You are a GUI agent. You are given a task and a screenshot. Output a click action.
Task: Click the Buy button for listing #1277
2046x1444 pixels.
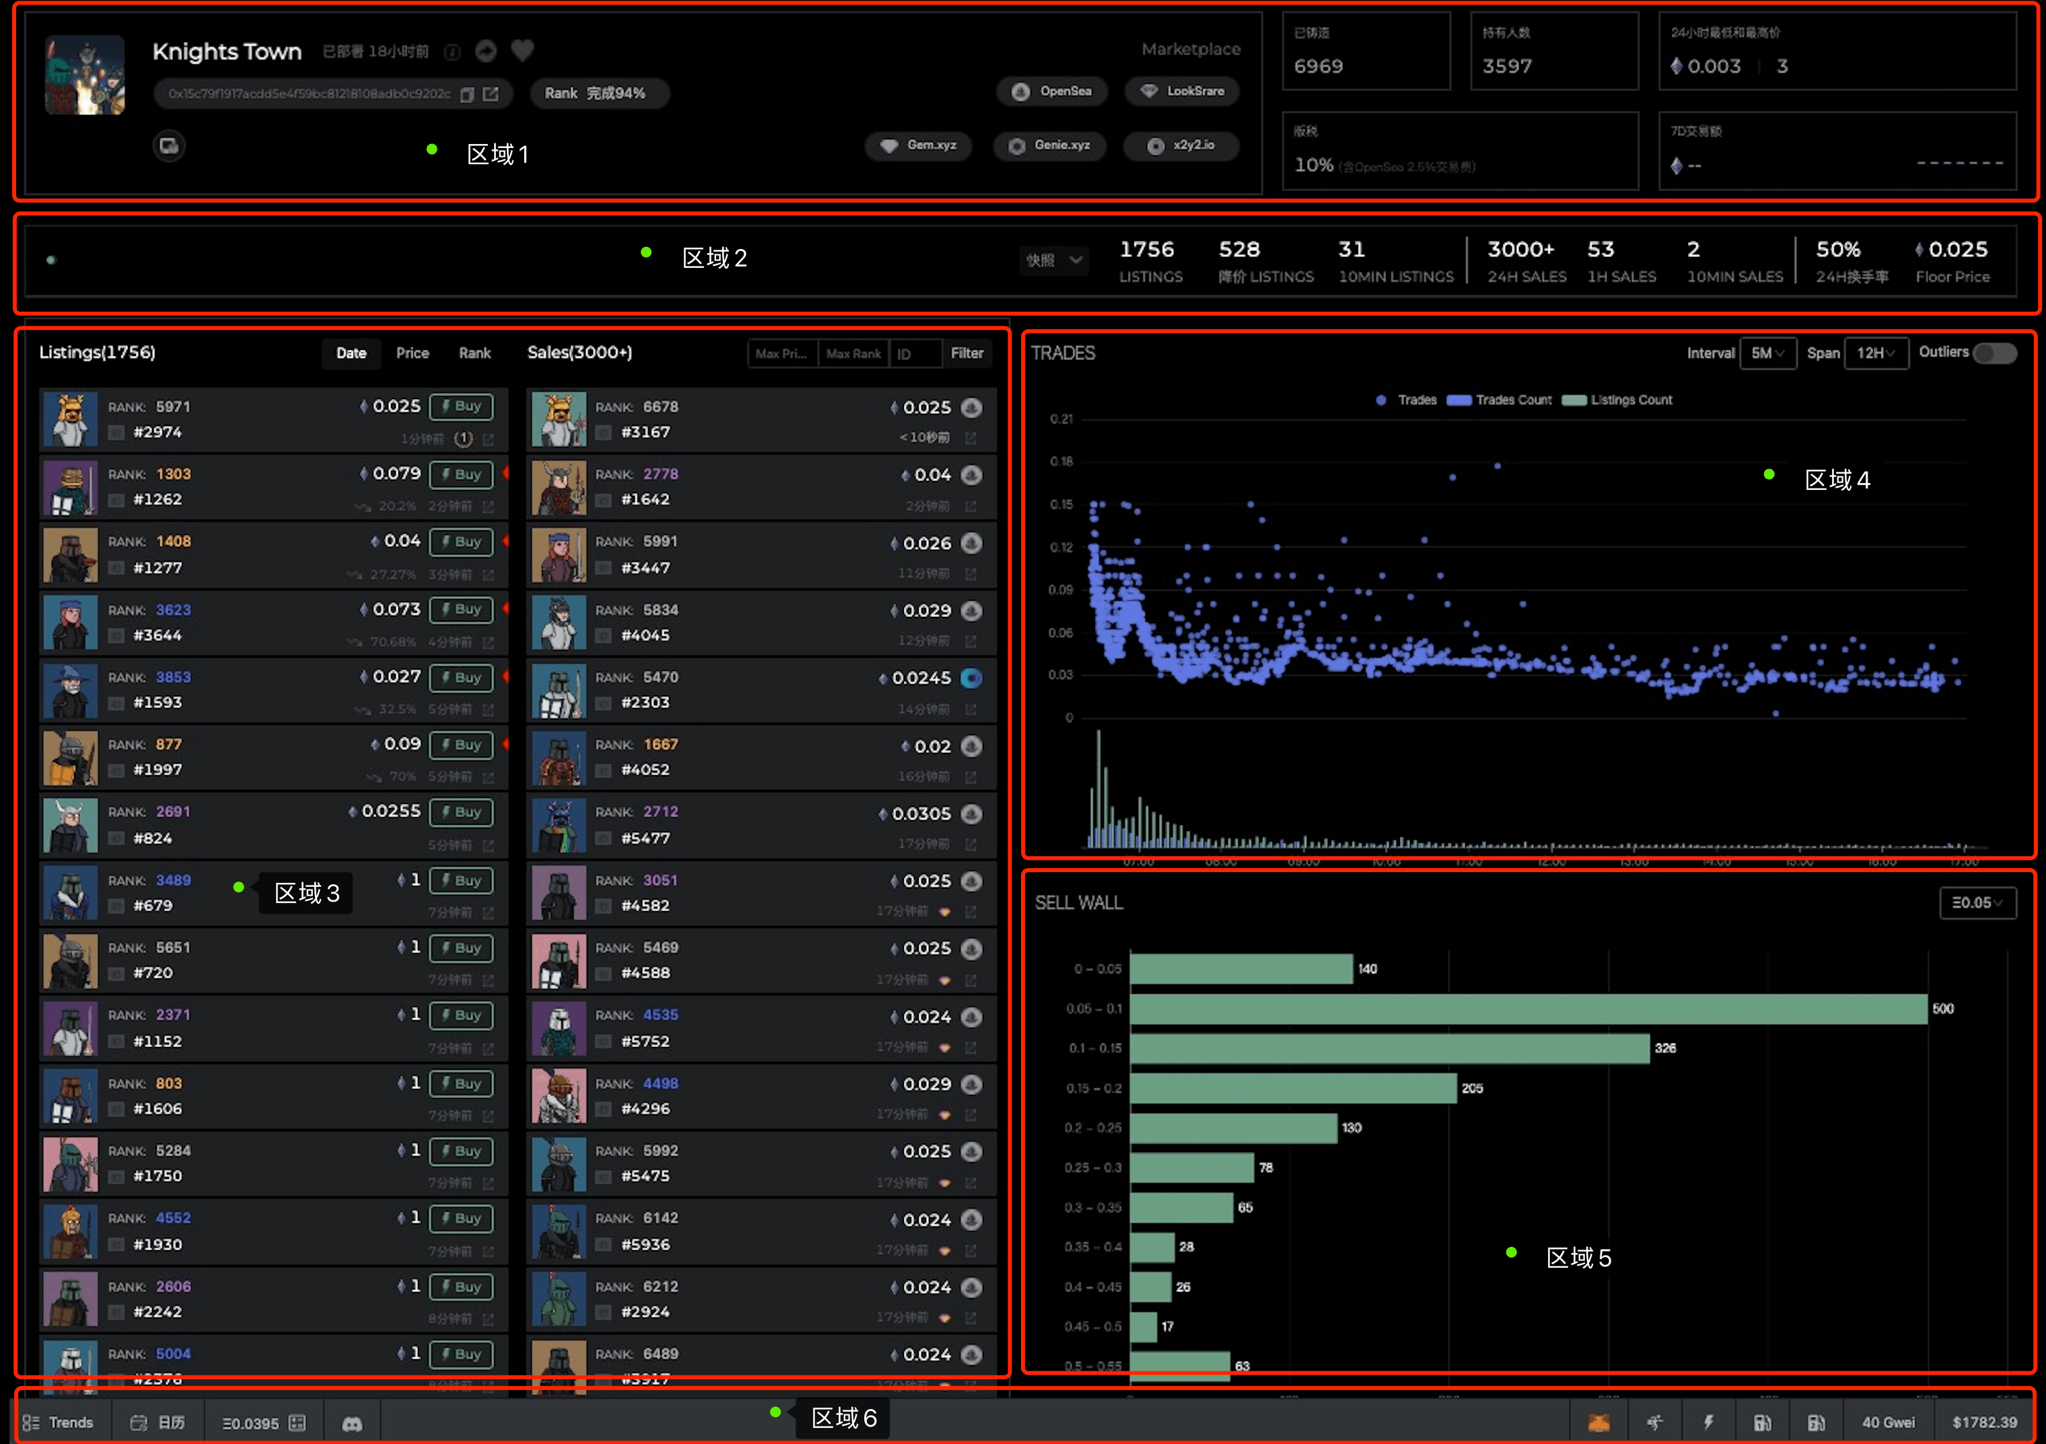[x=461, y=542]
